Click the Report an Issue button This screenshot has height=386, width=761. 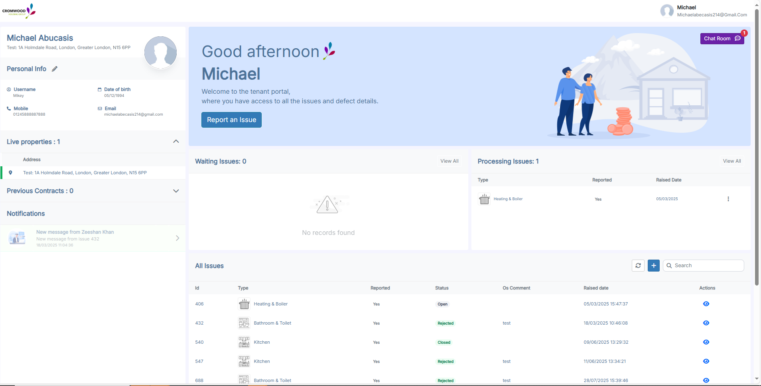tap(231, 120)
